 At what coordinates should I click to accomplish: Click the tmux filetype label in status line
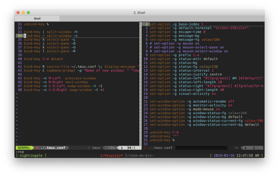pos(96,148)
